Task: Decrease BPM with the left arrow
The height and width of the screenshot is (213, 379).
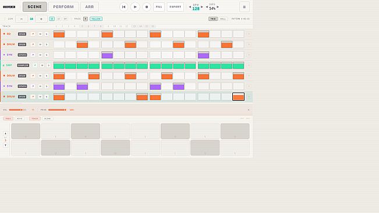Action: pyautogui.click(x=190, y=7)
